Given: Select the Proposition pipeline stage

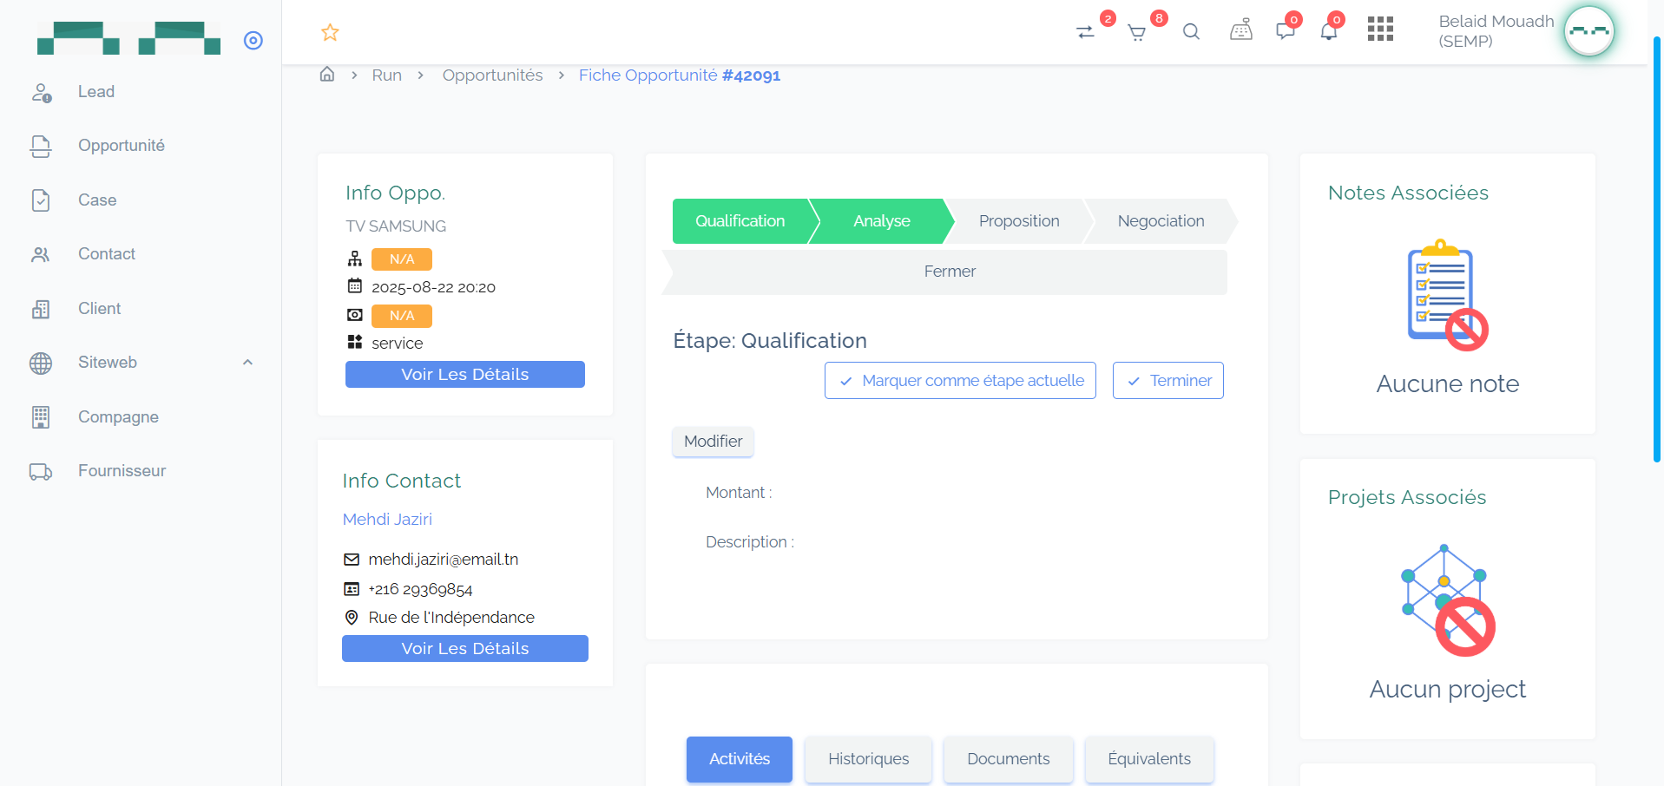Looking at the screenshot, I should [1019, 221].
